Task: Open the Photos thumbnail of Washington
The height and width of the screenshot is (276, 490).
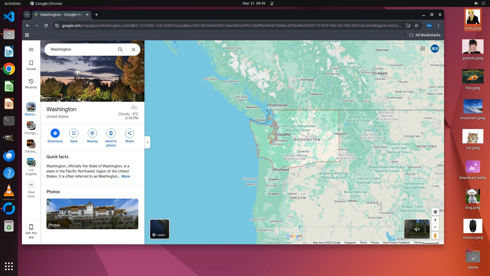Action: coord(92,214)
